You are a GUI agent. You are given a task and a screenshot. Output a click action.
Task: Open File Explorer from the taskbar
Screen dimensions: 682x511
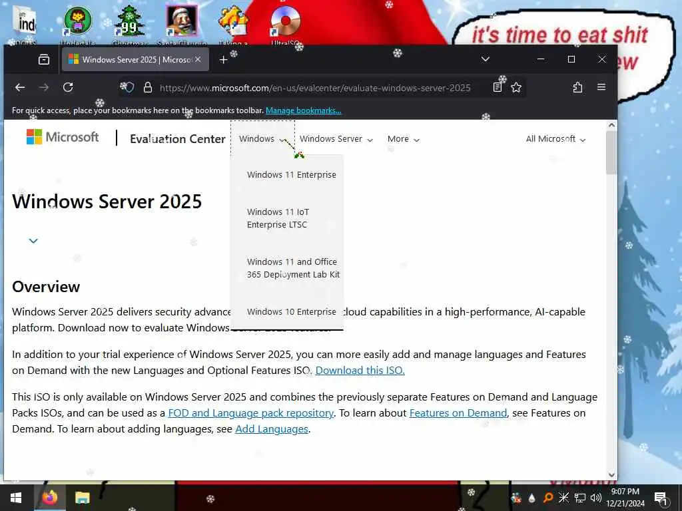click(x=82, y=498)
